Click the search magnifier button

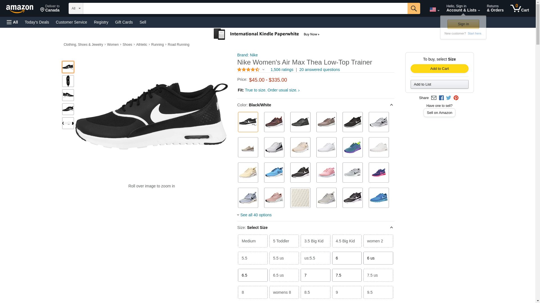413,8
